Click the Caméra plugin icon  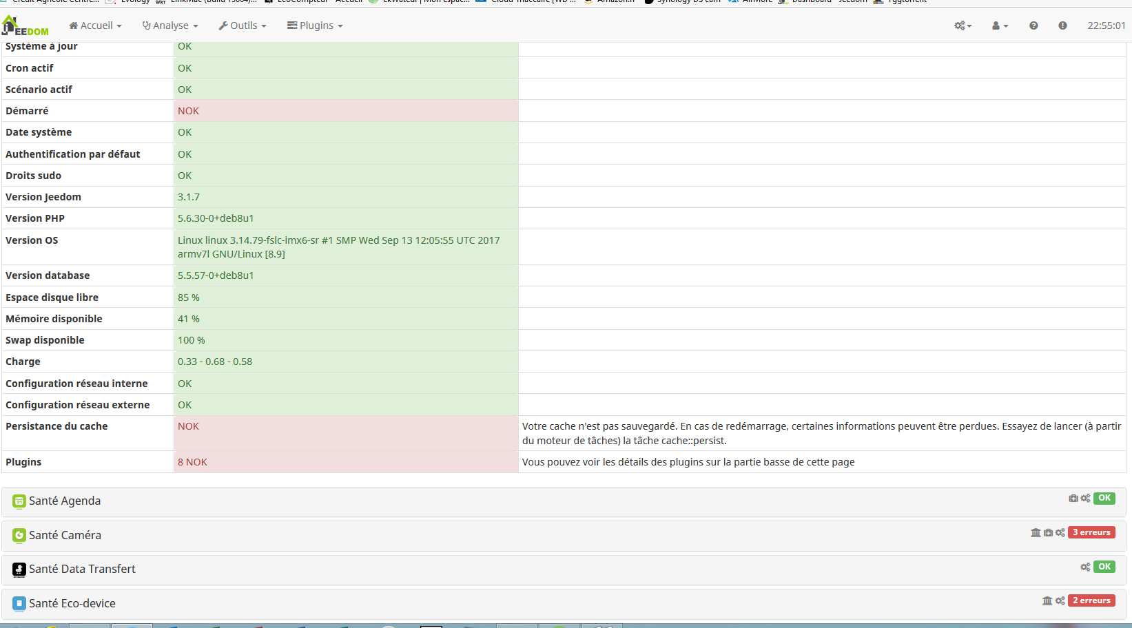(x=19, y=535)
